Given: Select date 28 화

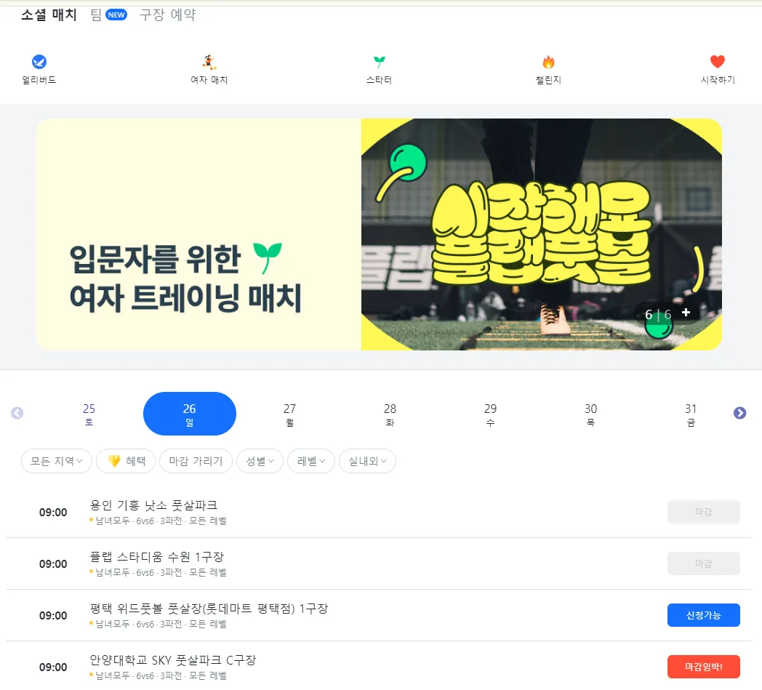Looking at the screenshot, I should click(390, 414).
